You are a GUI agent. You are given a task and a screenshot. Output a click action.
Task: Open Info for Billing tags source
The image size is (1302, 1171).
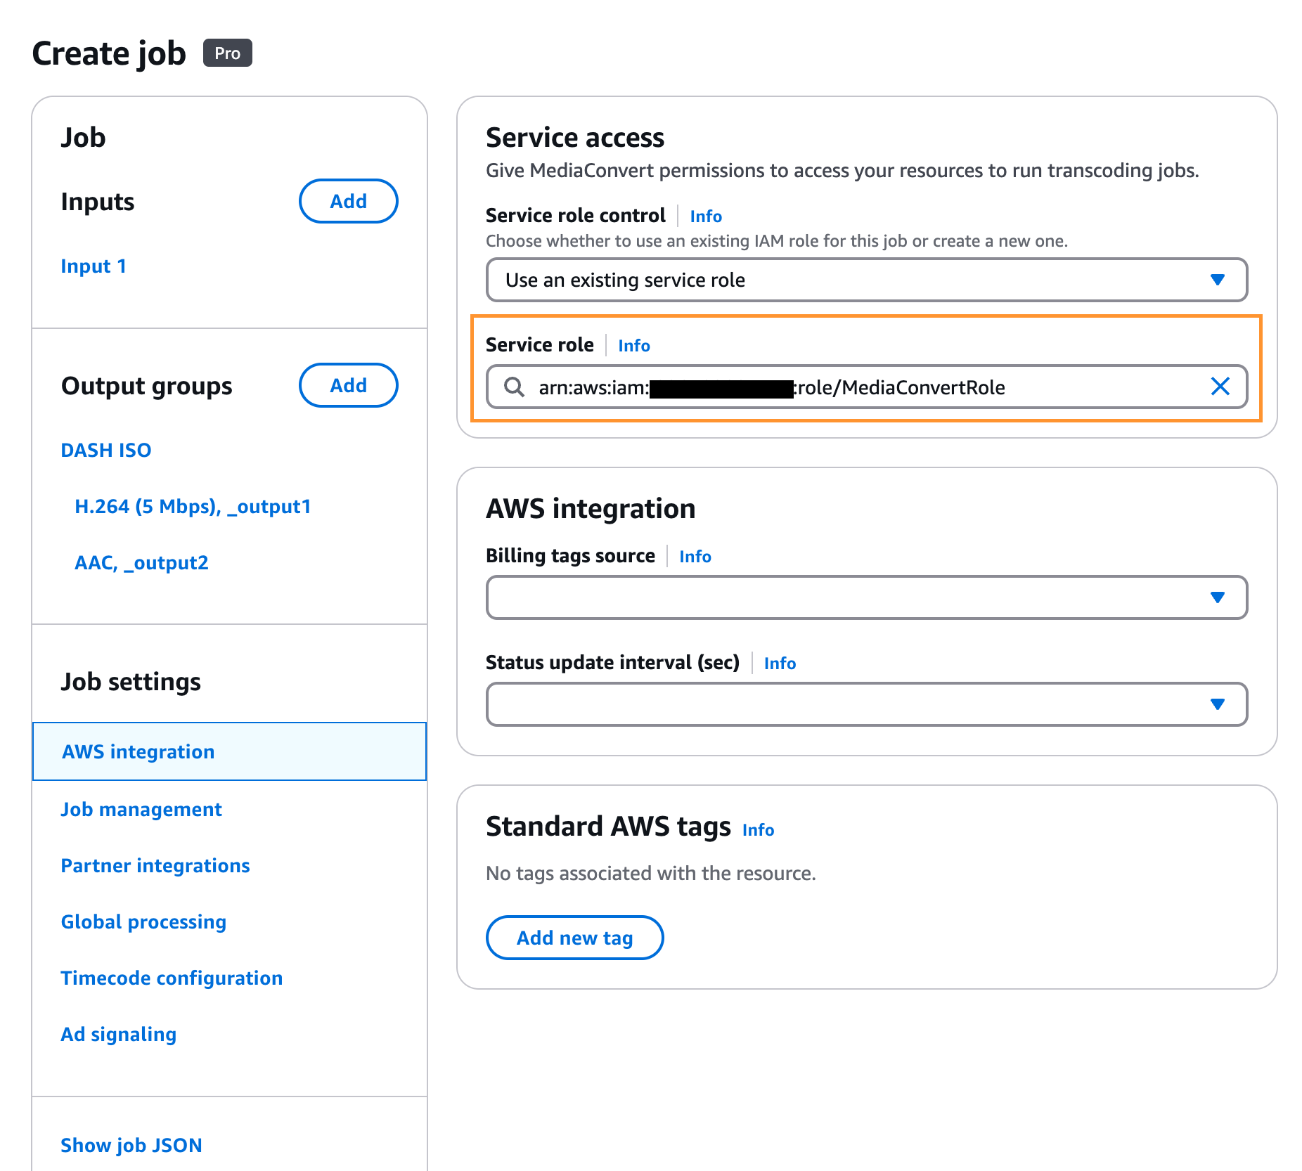[695, 556]
